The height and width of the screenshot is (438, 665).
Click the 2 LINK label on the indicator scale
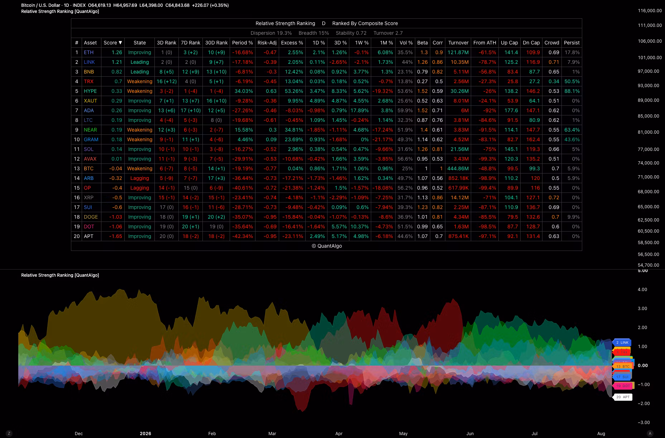tap(622, 343)
